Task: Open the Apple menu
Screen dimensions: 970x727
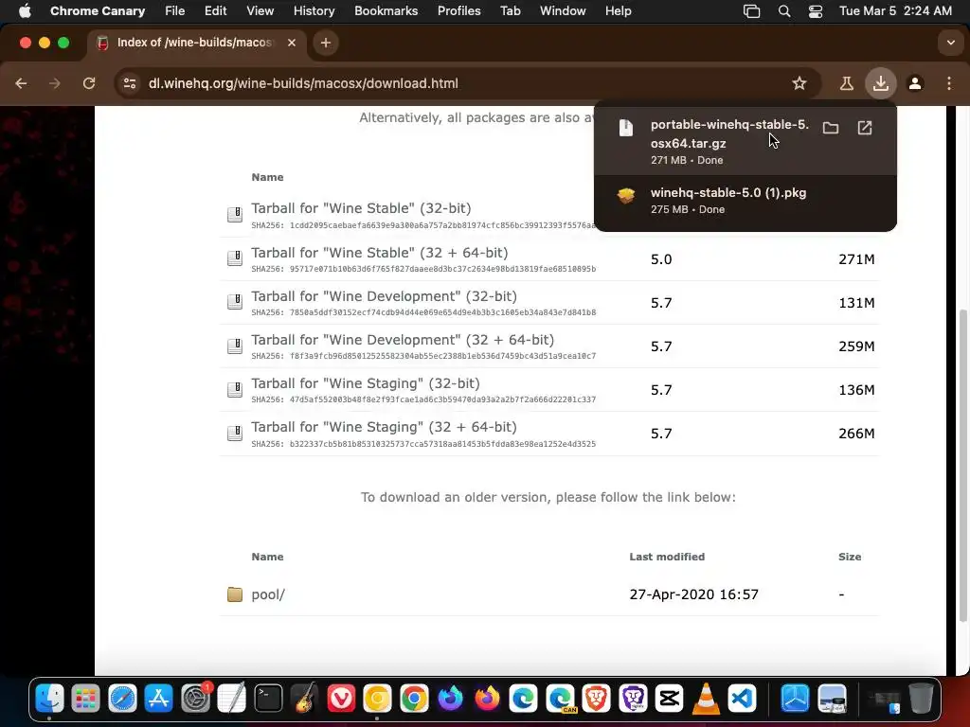Action: pyautogui.click(x=24, y=11)
